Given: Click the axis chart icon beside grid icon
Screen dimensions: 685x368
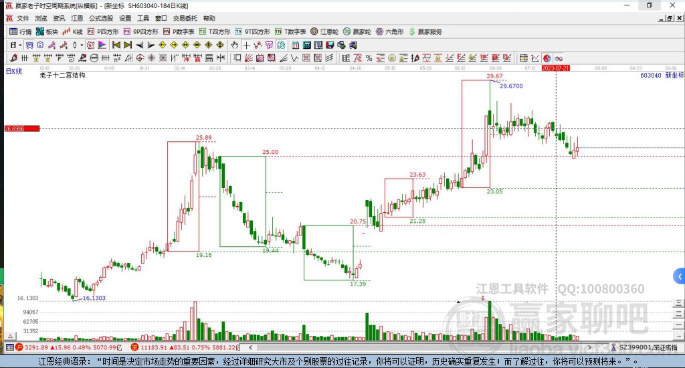Looking at the screenshot, I should point(534,58).
